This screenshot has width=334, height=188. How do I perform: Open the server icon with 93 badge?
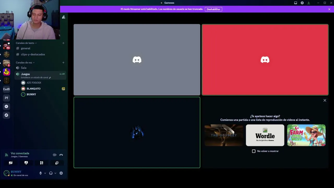[7, 46]
